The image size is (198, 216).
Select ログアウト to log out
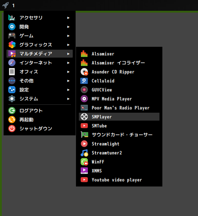40,111
